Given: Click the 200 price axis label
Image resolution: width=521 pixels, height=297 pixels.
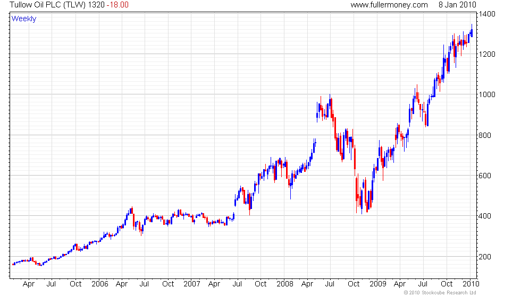Looking at the screenshot, I should click(x=485, y=257).
